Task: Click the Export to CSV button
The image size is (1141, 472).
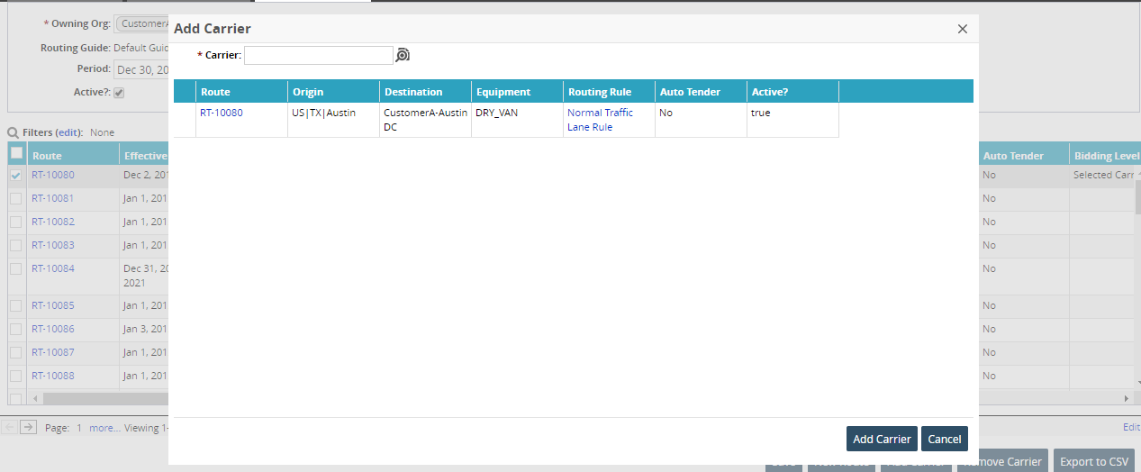Action: 1093,461
